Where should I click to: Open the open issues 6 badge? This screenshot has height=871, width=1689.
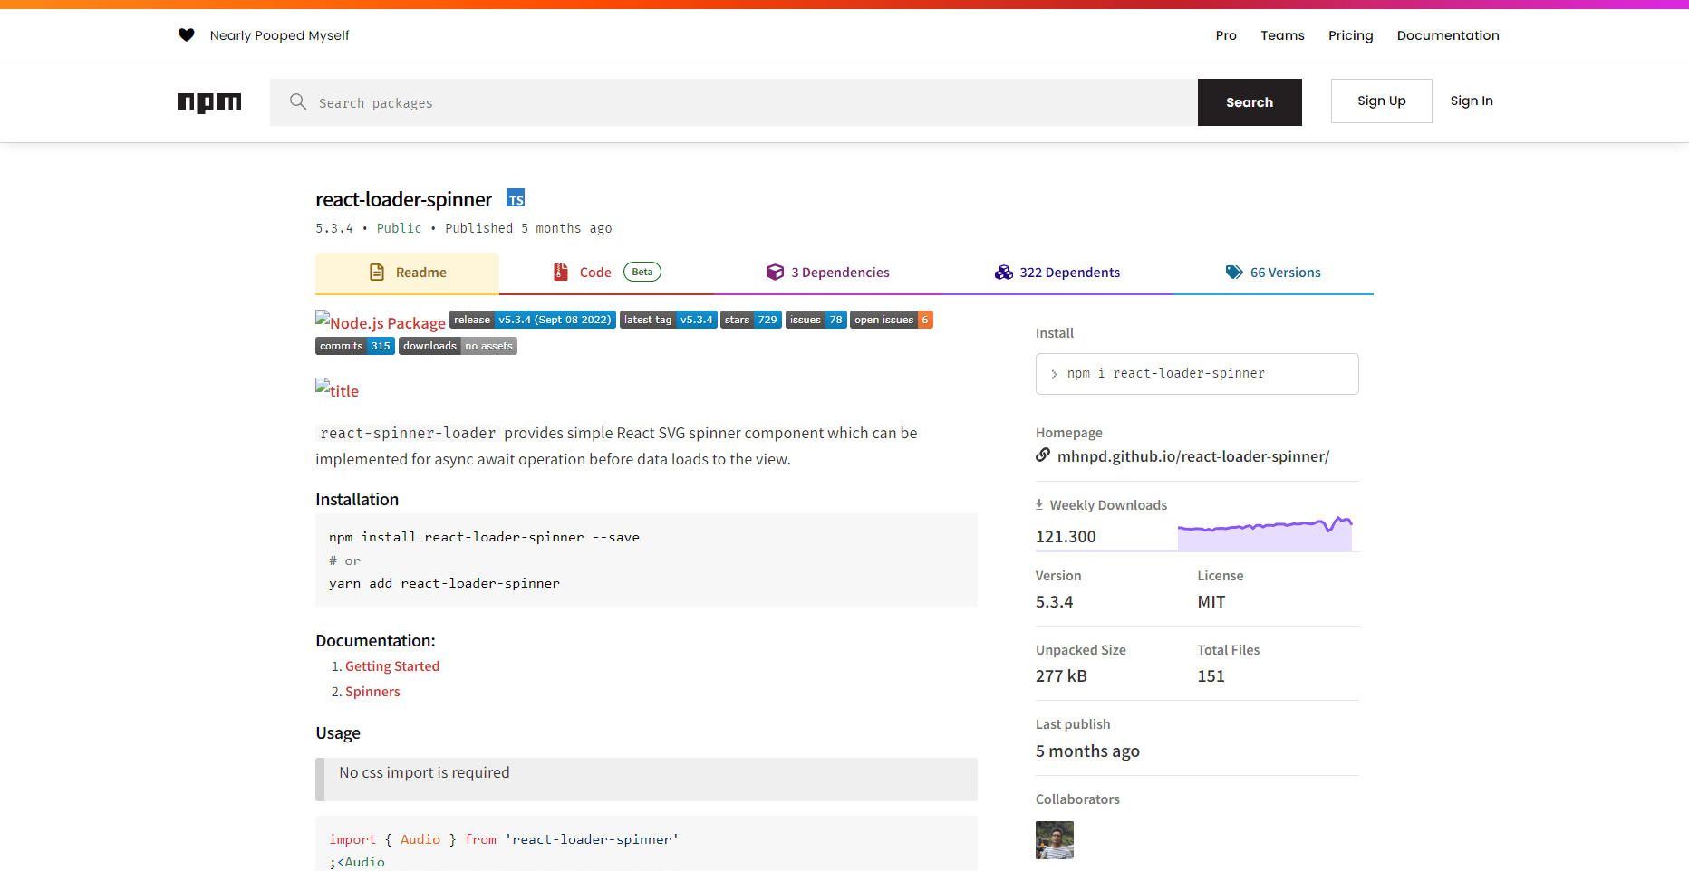(892, 320)
